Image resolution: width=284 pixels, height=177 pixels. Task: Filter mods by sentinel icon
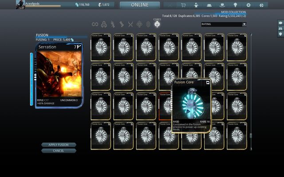(139, 24)
